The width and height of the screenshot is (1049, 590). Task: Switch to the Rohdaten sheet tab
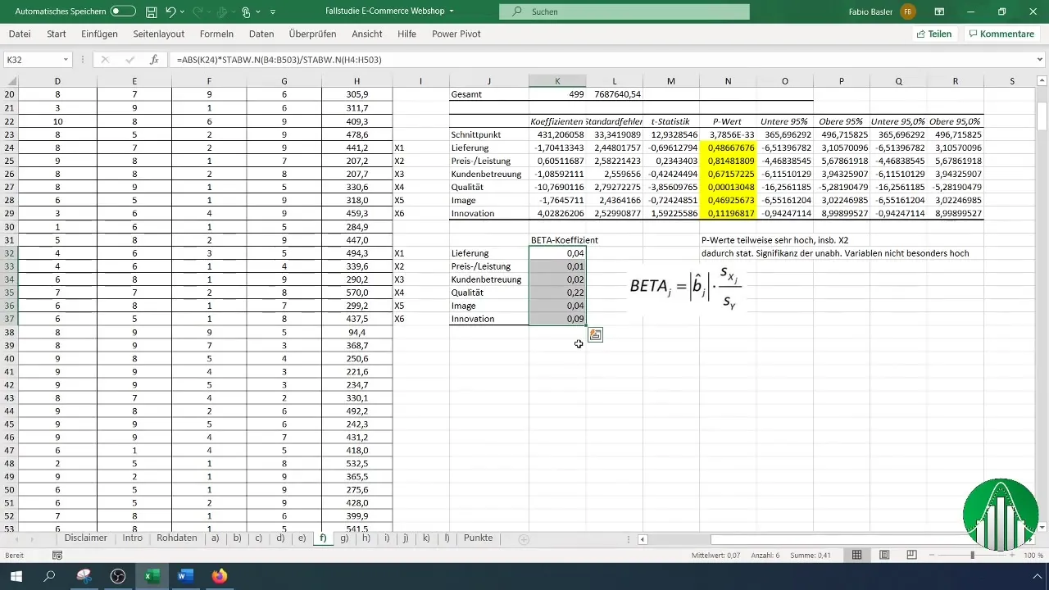click(177, 538)
